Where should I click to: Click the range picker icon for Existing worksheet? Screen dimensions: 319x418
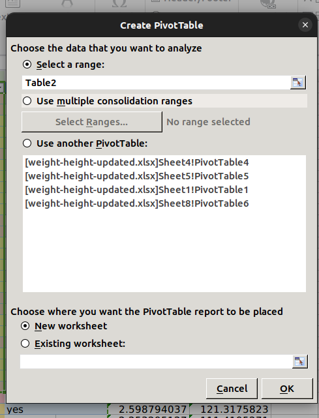point(300,362)
